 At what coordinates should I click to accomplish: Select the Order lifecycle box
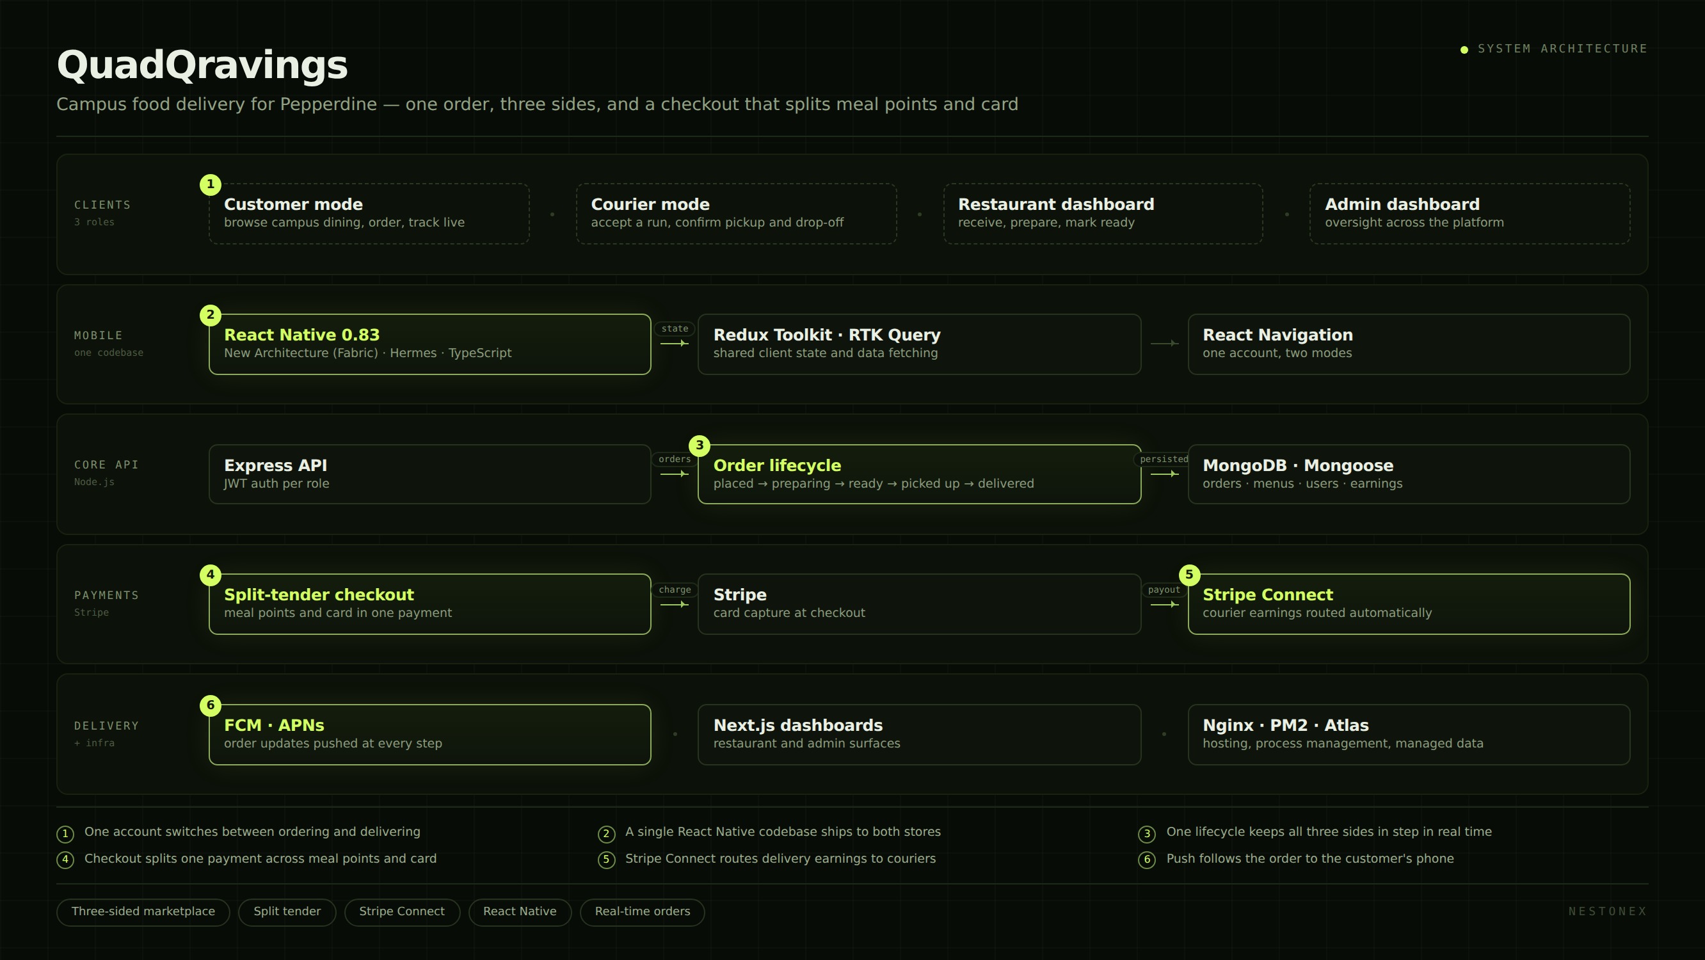(919, 474)
